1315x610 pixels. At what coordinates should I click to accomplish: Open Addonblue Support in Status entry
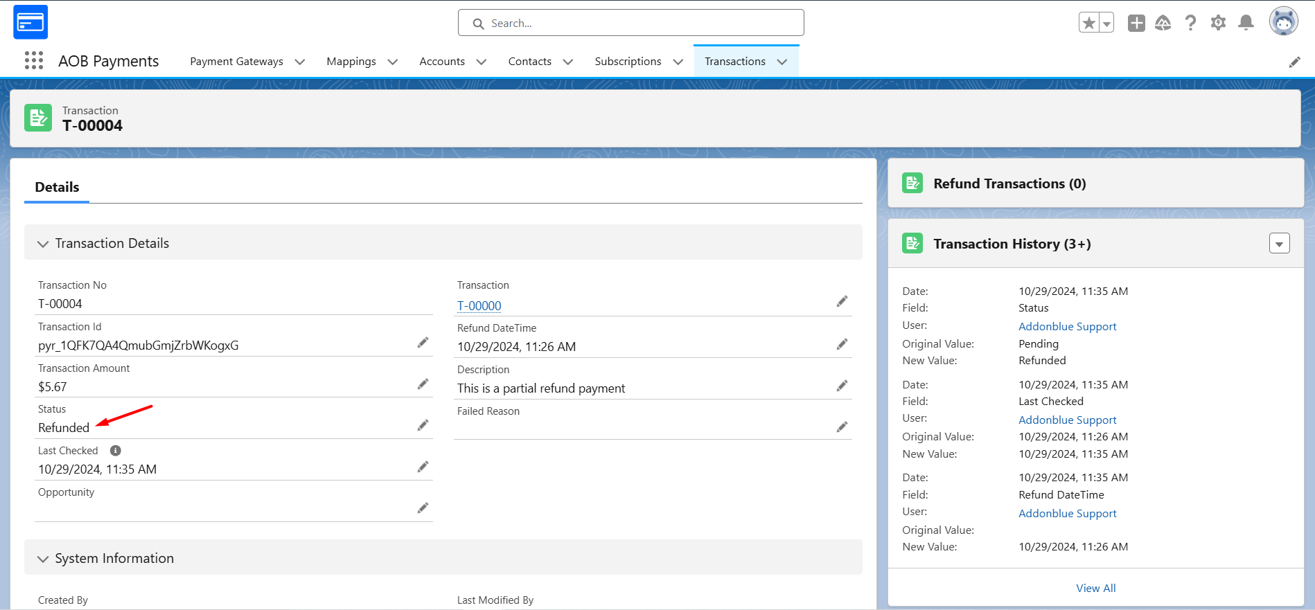[1067, 326]
